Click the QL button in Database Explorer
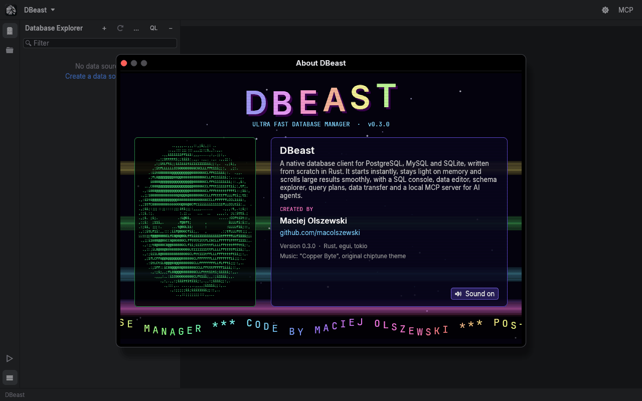The height and width of the screenshot is (401, 642). tap(154, 29)
